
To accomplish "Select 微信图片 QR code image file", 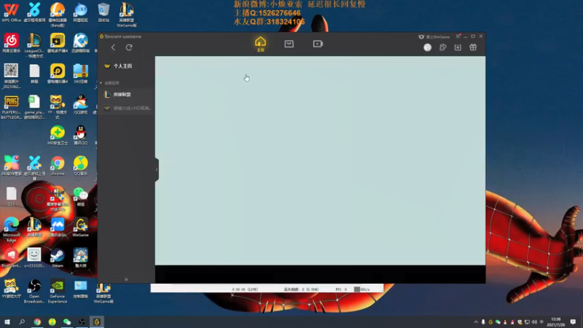I will click(x=11, y=76).
